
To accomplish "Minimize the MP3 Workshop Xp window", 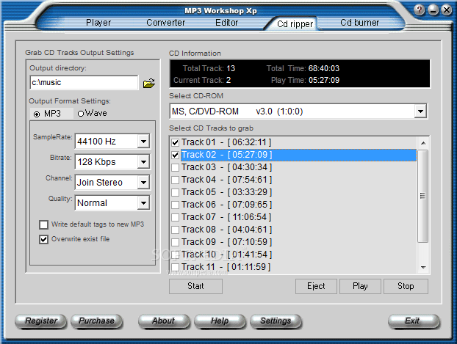I will pos(433,10).
